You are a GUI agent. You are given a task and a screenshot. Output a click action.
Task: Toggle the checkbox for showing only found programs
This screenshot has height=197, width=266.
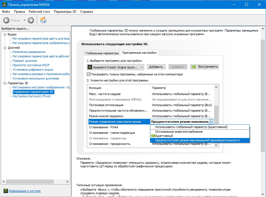coord(88,74)
